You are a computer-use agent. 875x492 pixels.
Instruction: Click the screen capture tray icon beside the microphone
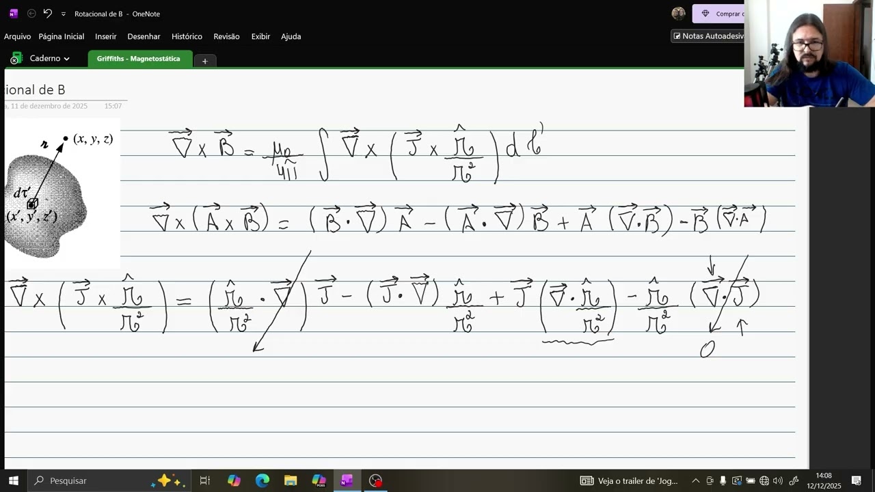click(736, 480)
